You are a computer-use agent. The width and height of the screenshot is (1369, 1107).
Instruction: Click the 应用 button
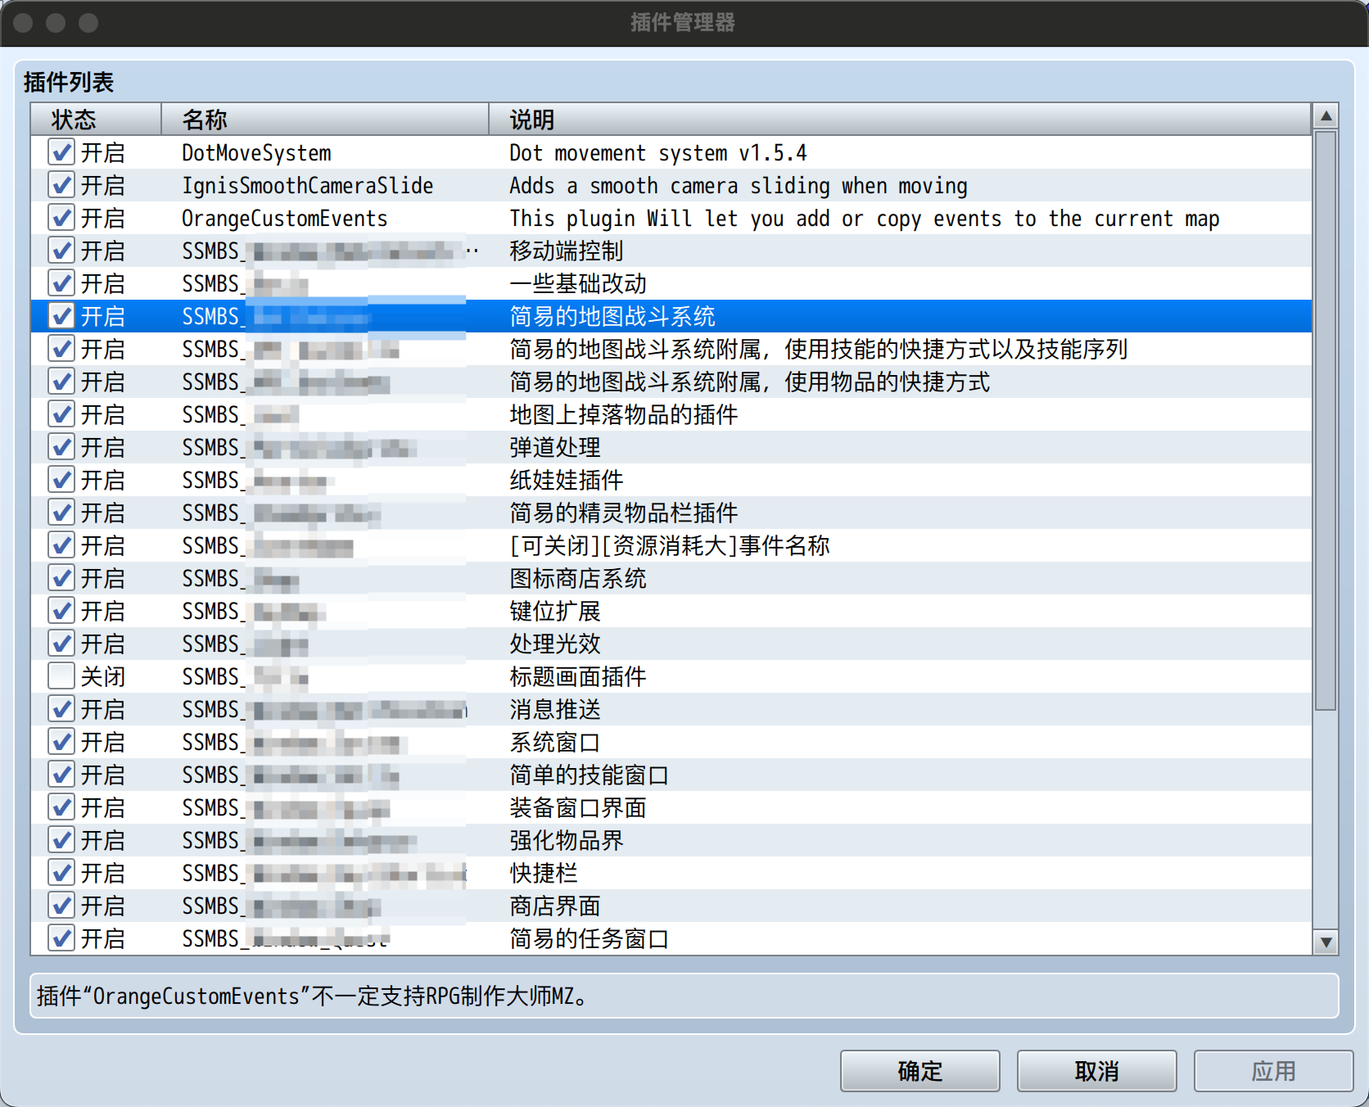coord(1273,1071)
